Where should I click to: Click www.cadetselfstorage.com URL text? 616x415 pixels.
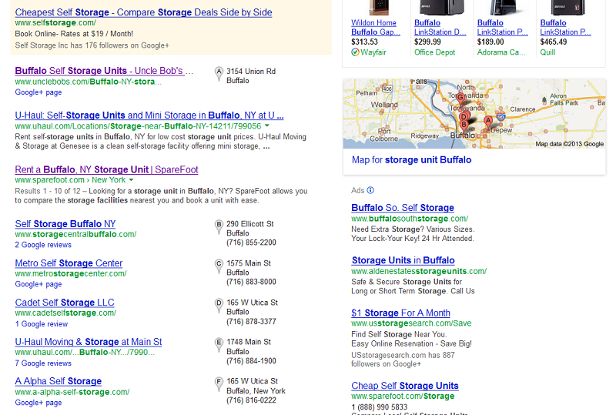65,313
